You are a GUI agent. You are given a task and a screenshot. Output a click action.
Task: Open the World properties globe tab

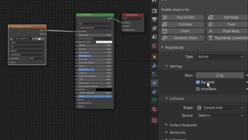pos(154,46)
